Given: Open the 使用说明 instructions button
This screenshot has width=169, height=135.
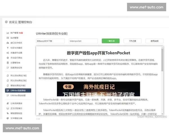Looking at the screenshot, I should point(154,41).
